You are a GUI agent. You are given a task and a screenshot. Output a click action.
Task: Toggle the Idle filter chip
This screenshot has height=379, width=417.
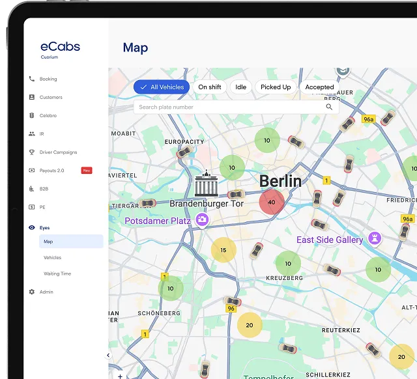pos(240,87)
